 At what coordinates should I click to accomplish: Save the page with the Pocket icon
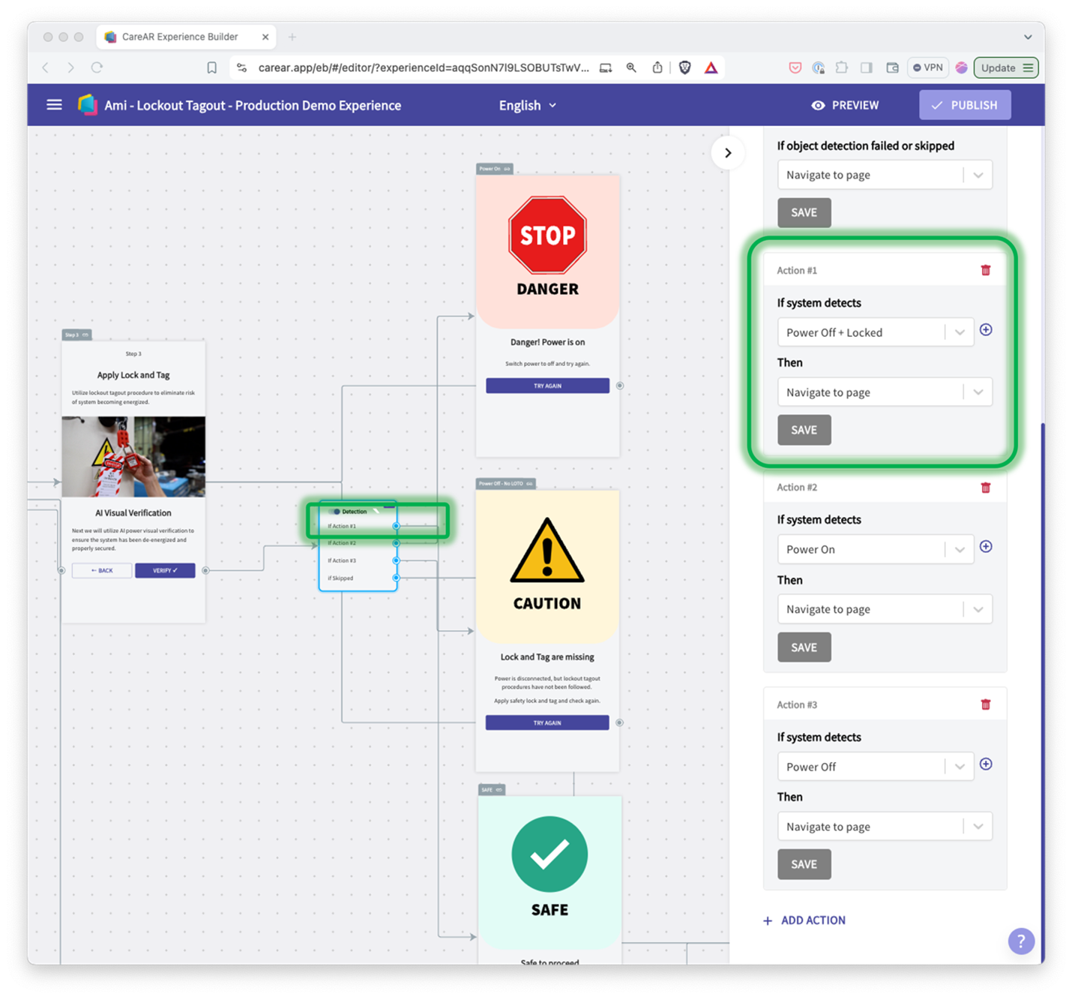tap(795, 68)
